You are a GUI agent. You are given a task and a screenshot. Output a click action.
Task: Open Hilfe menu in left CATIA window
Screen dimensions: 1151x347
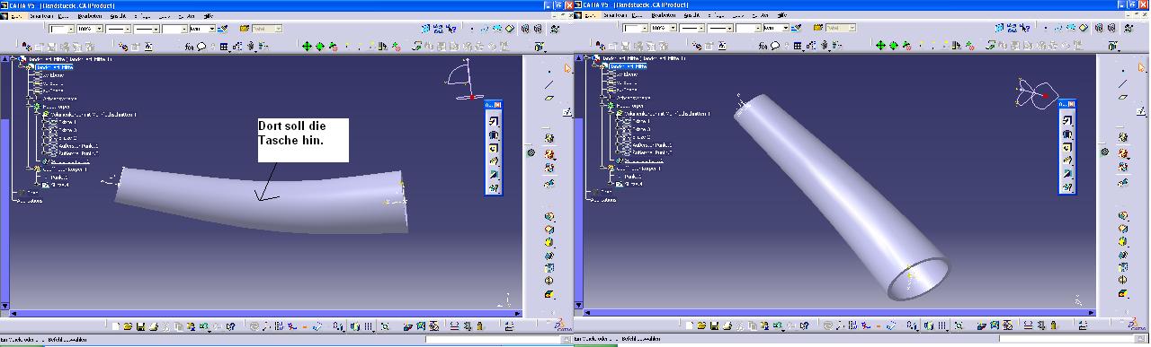209,16
